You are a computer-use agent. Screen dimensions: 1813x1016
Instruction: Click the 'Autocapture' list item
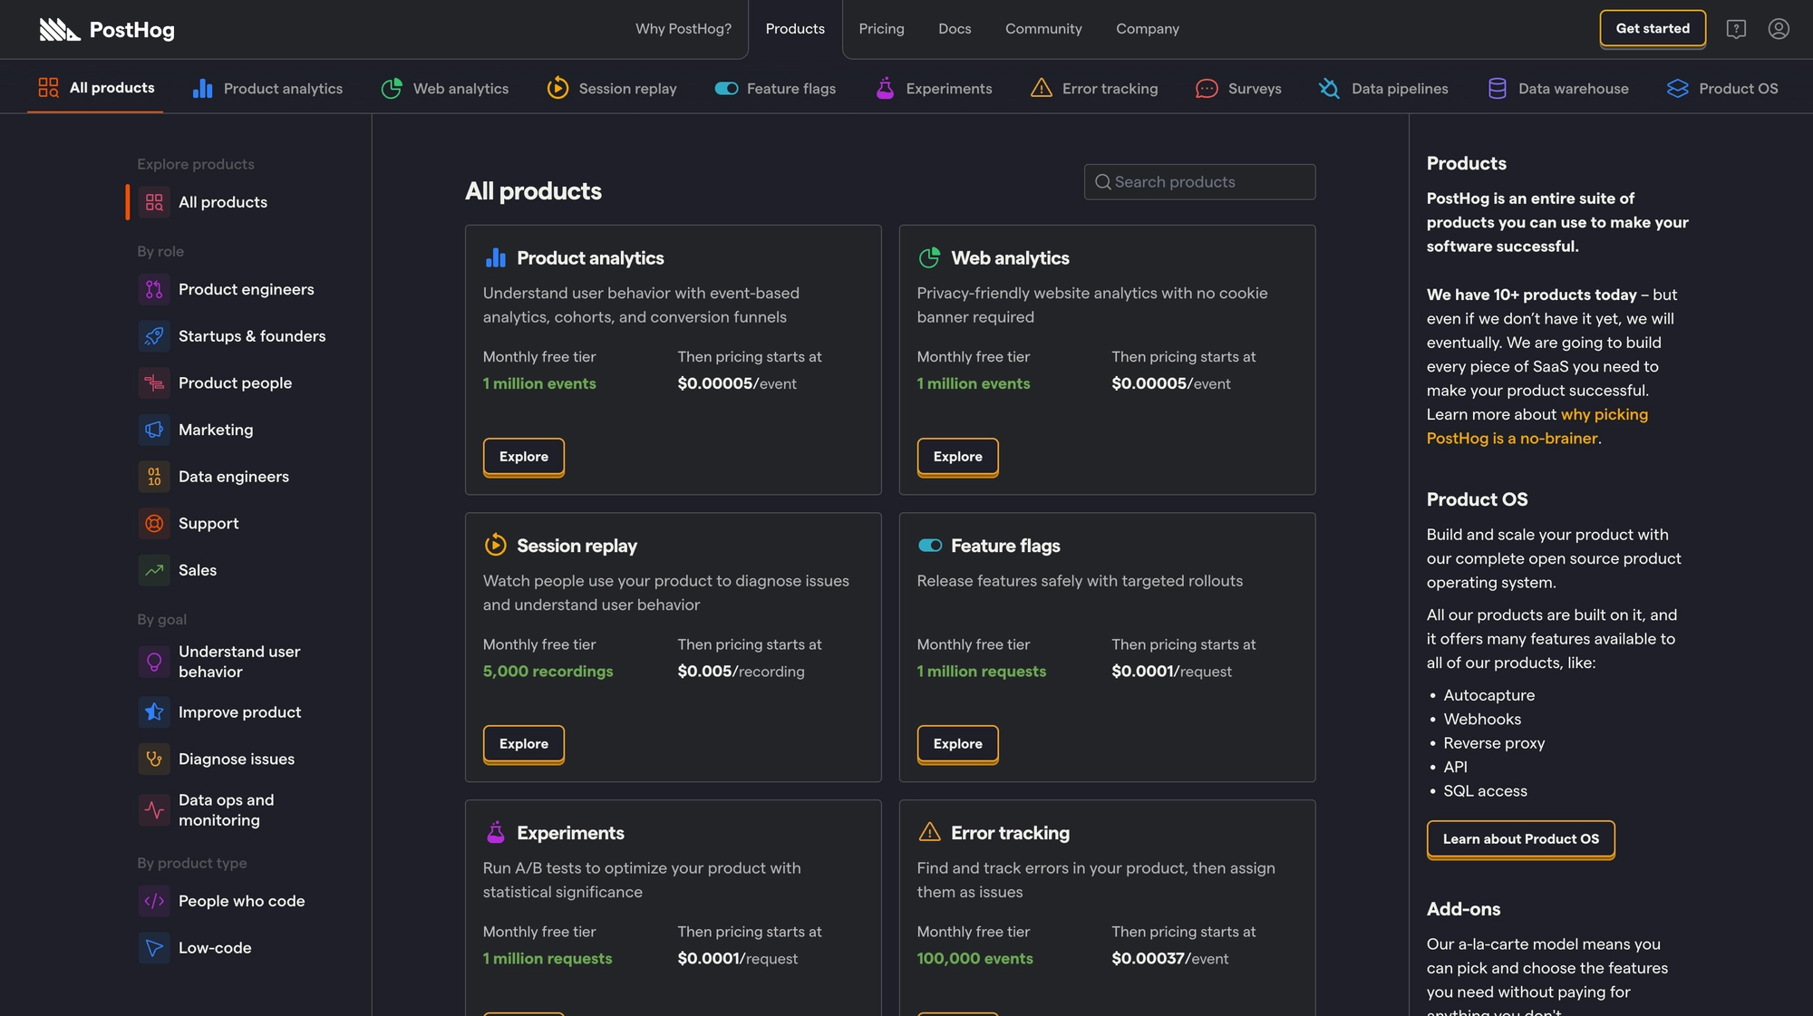(x=1488, y=695)
